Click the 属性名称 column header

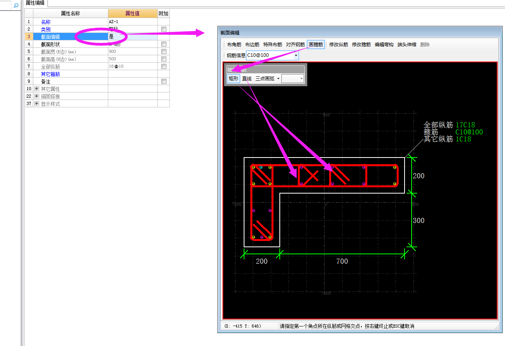click(x=70, y=14)
